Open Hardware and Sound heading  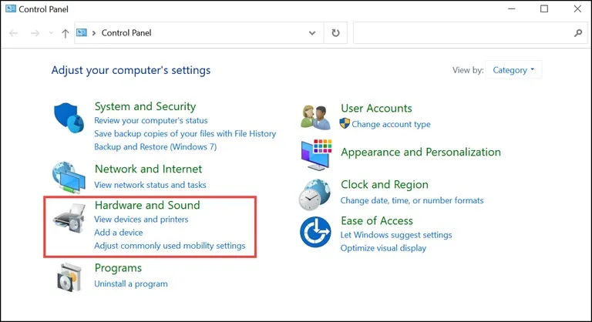(x=147, y=205)
